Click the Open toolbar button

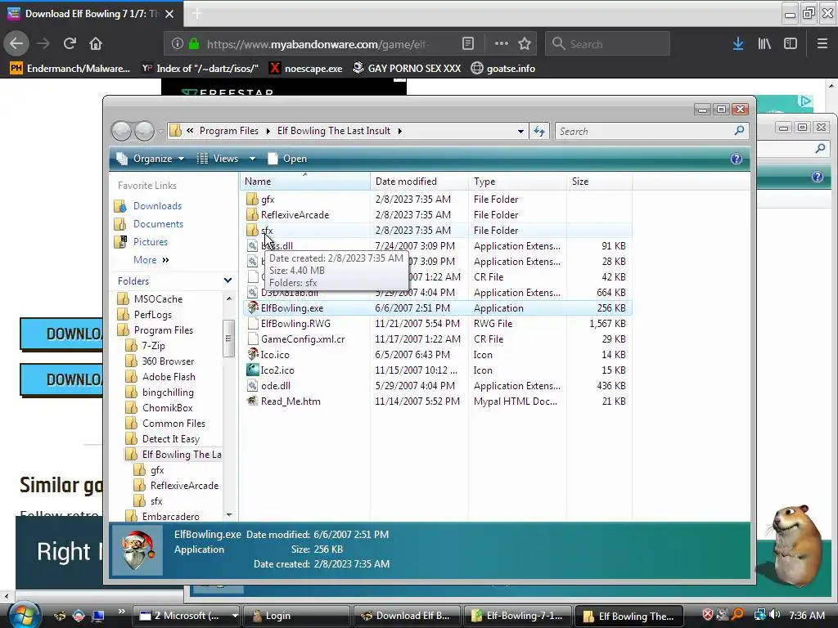click(x=287, y=159)
